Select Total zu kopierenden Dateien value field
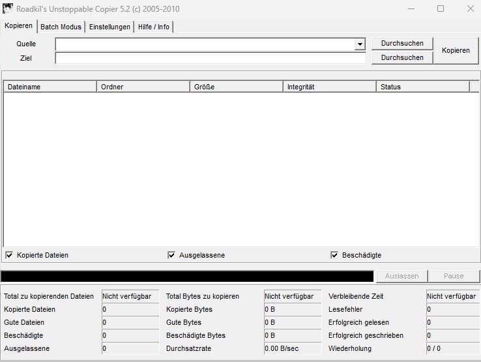481x362 pixels. tap(130, 296)
